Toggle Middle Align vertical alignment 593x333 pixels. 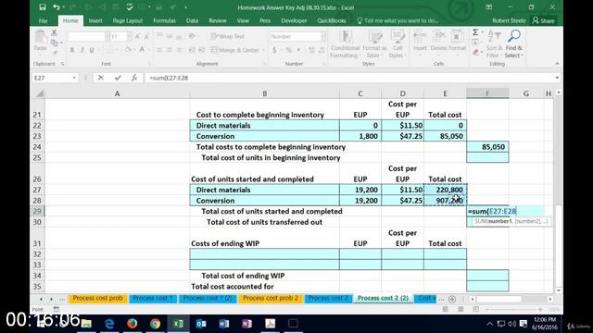coord(169,36)
